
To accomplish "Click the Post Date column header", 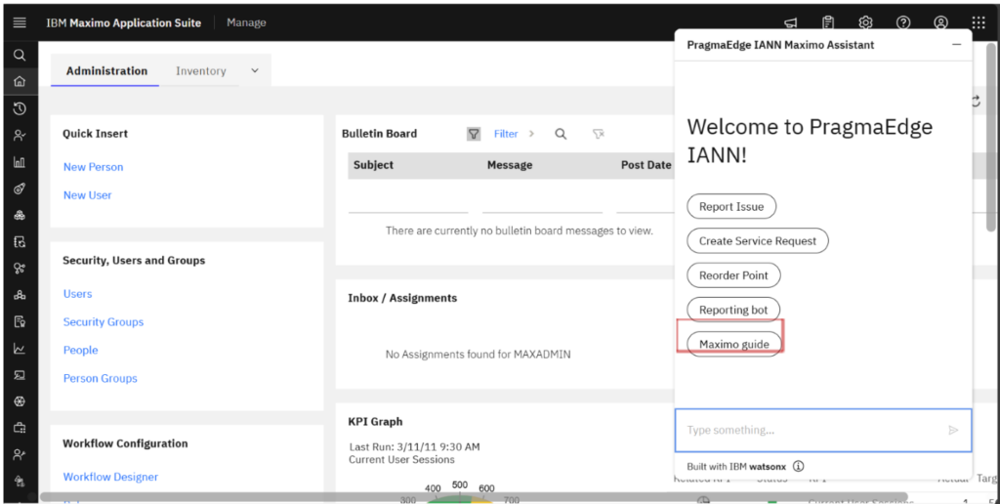I will coord(646,165).
